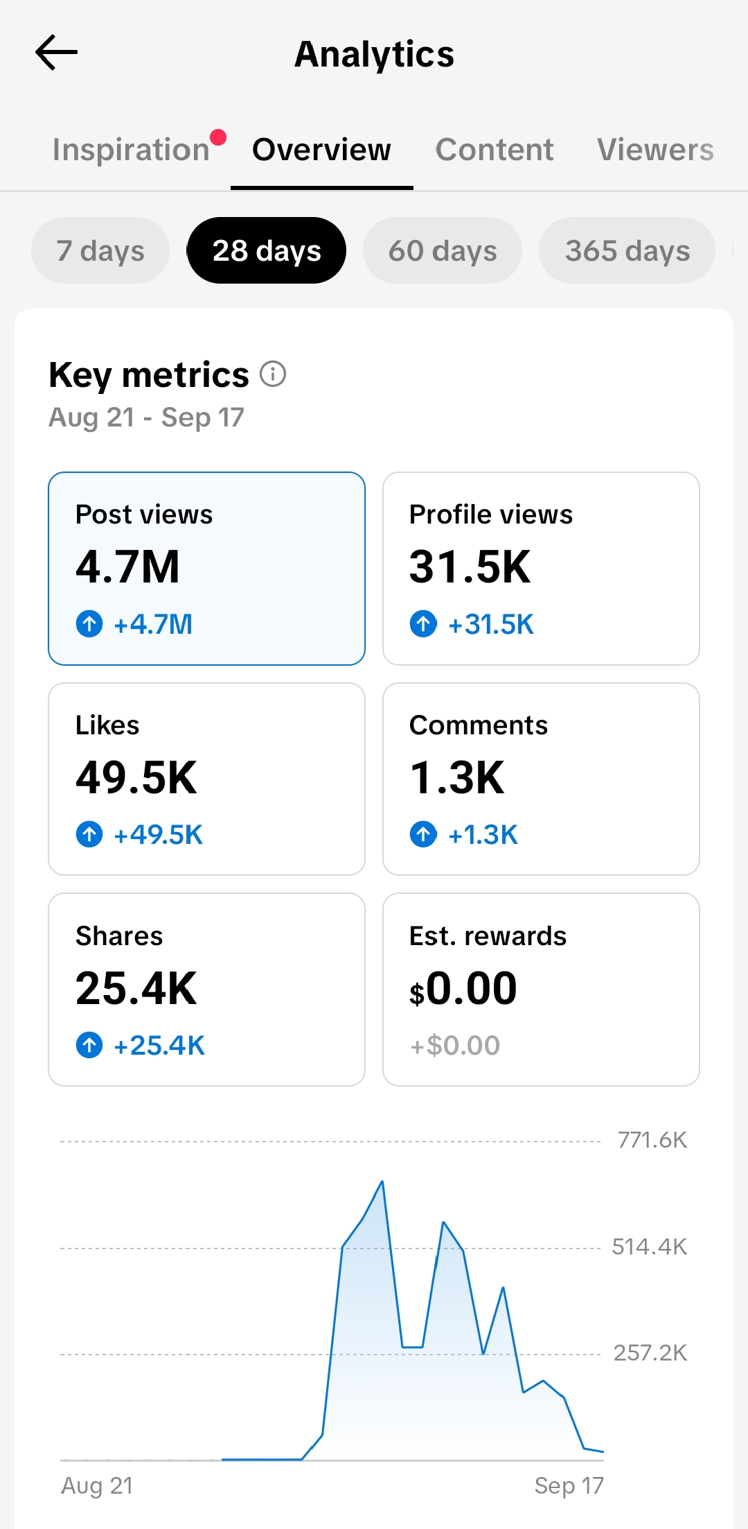Viewport: 748px width, 1529px height.
Task: Select the 28 days range
Action: (267, 250)
